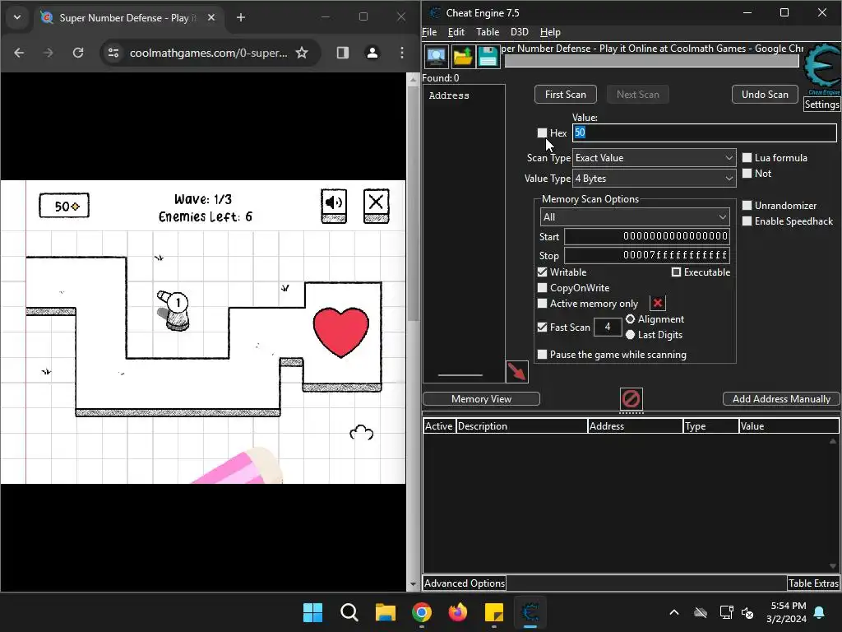842x632 pixels.
Task: Check Pause the game while scanning
Action: pos(543,354)
